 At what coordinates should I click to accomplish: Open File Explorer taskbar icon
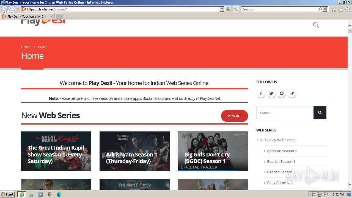point(31,194)
